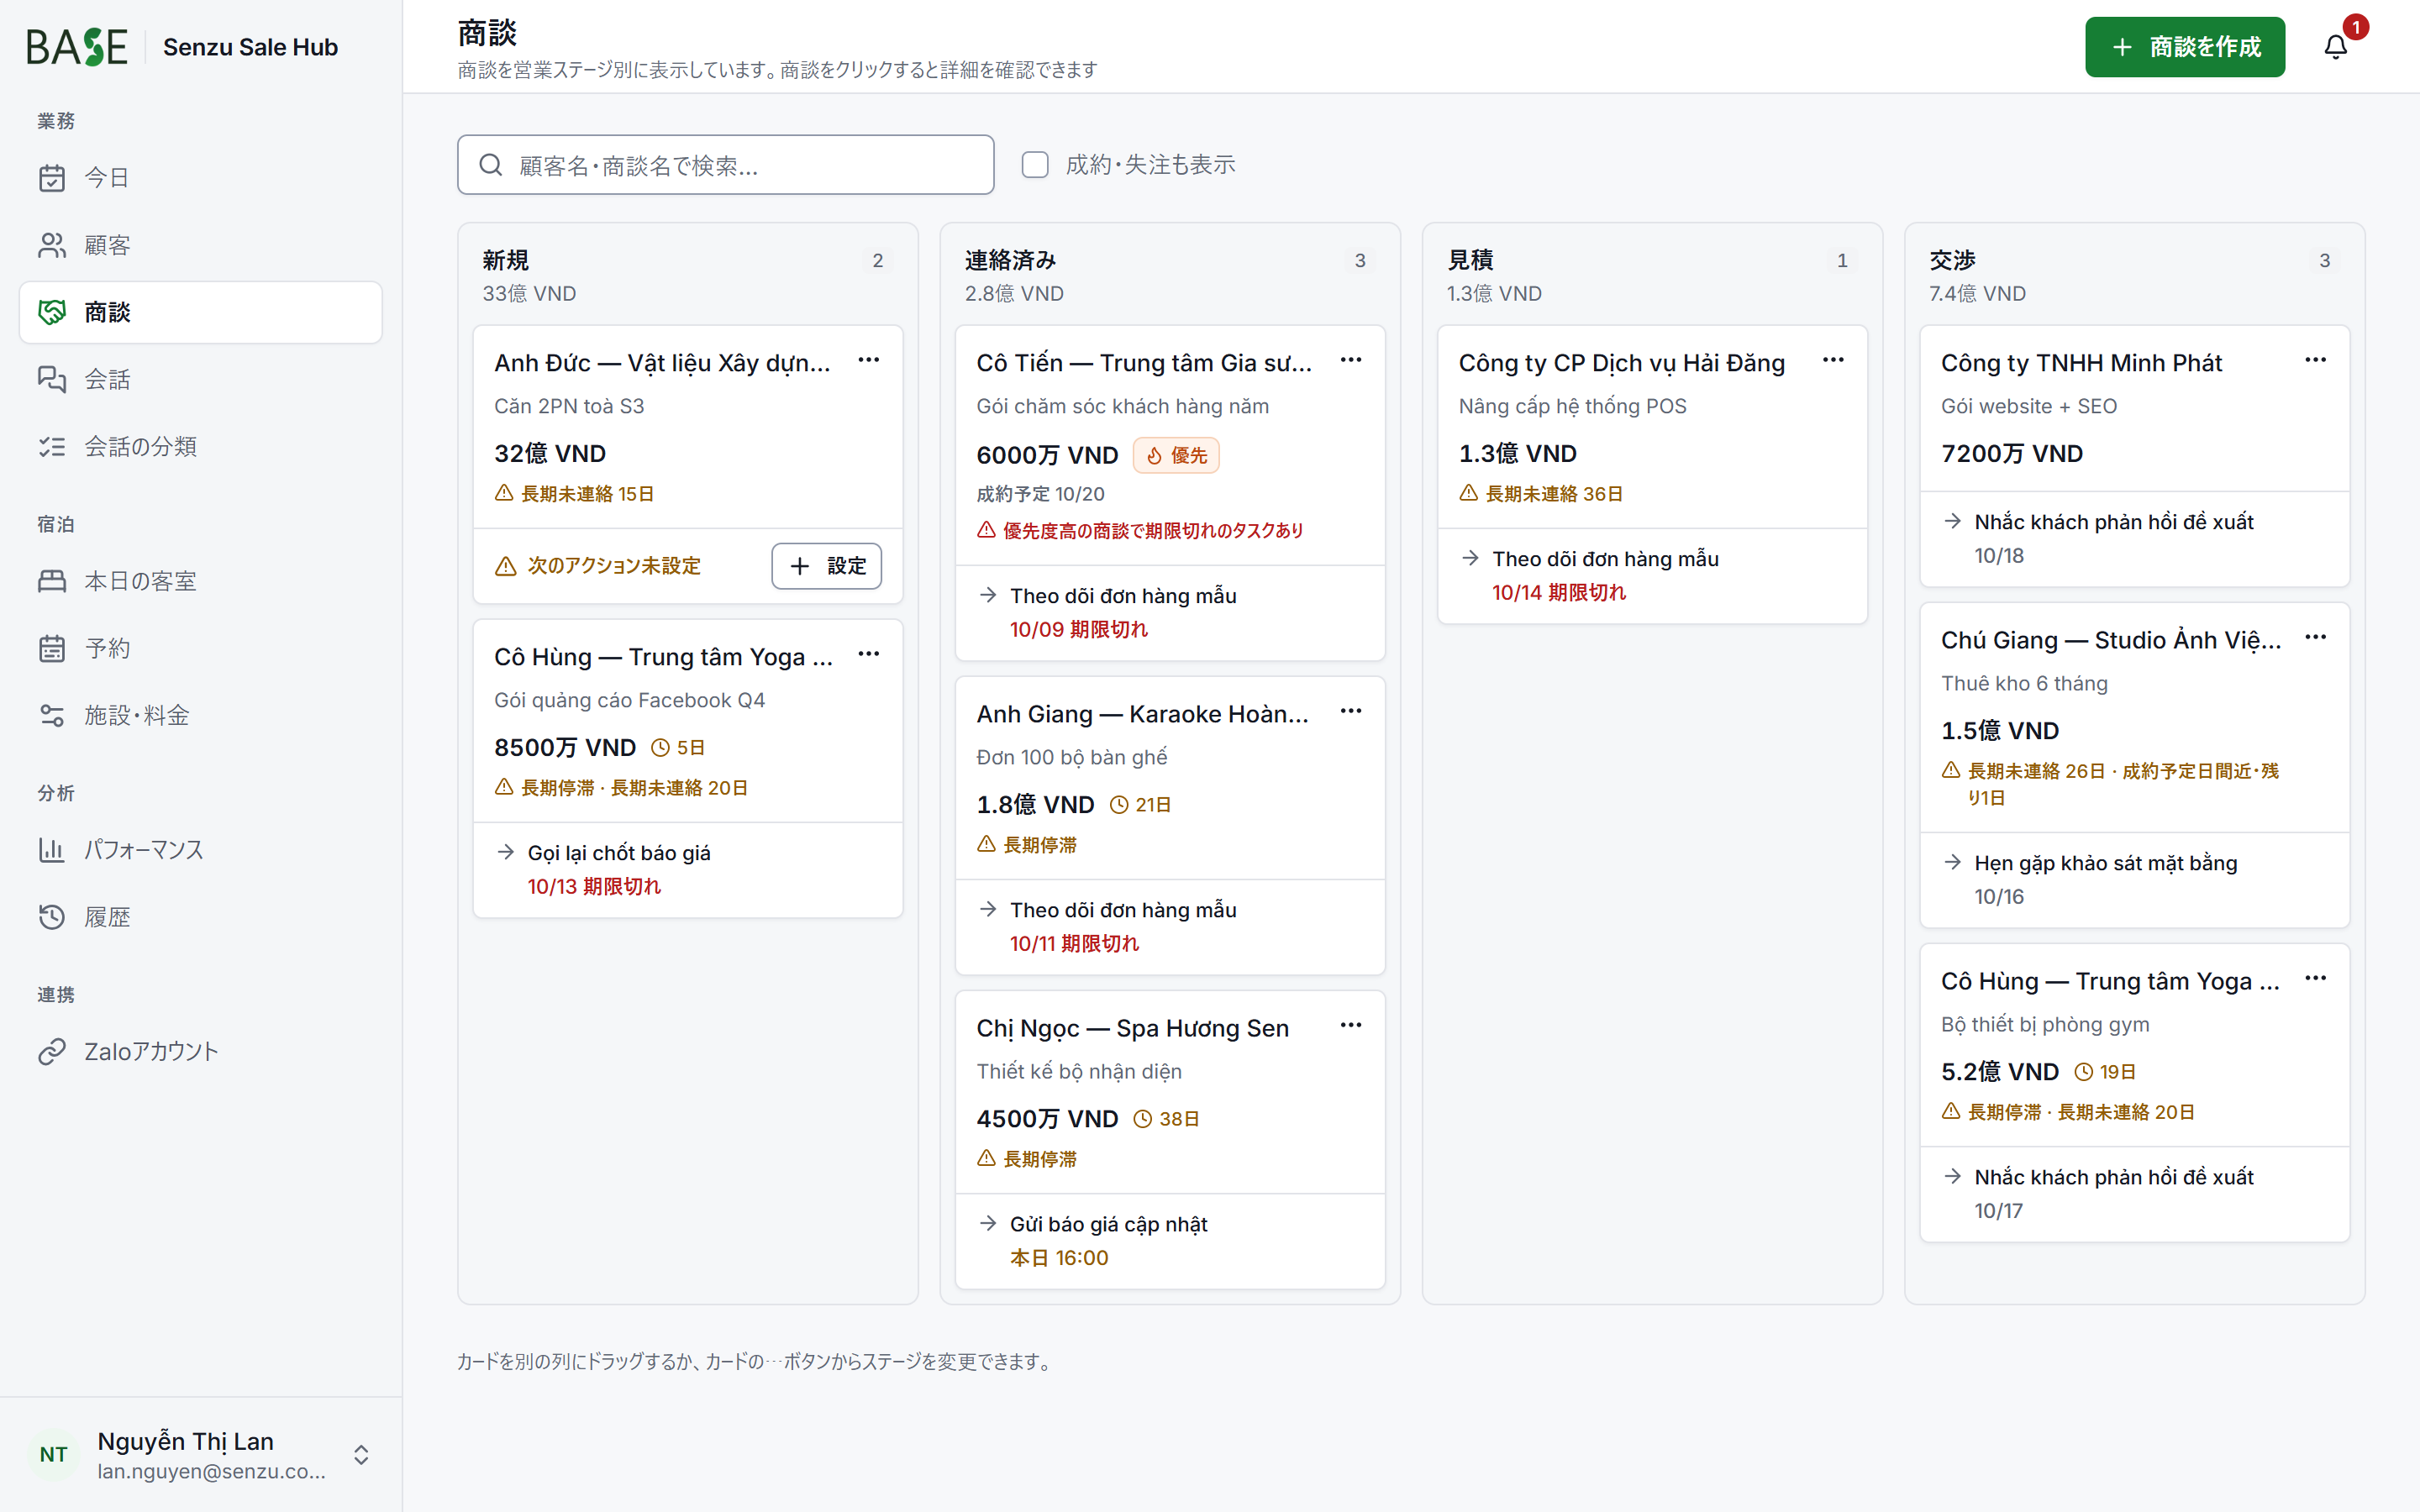
Task: Go to 今日 in the sidebar
Action: (x=200, y=178)
